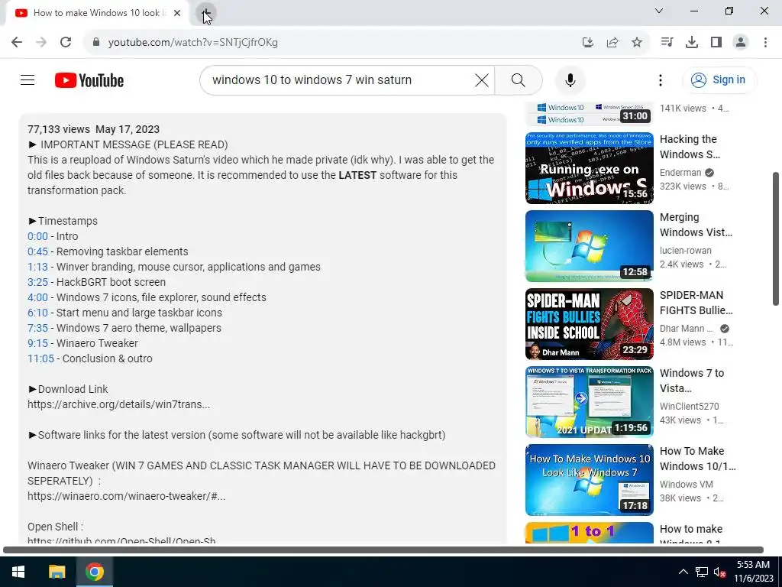Open Hacking the Windows S video thumbnail

click(x=589, y=168)
